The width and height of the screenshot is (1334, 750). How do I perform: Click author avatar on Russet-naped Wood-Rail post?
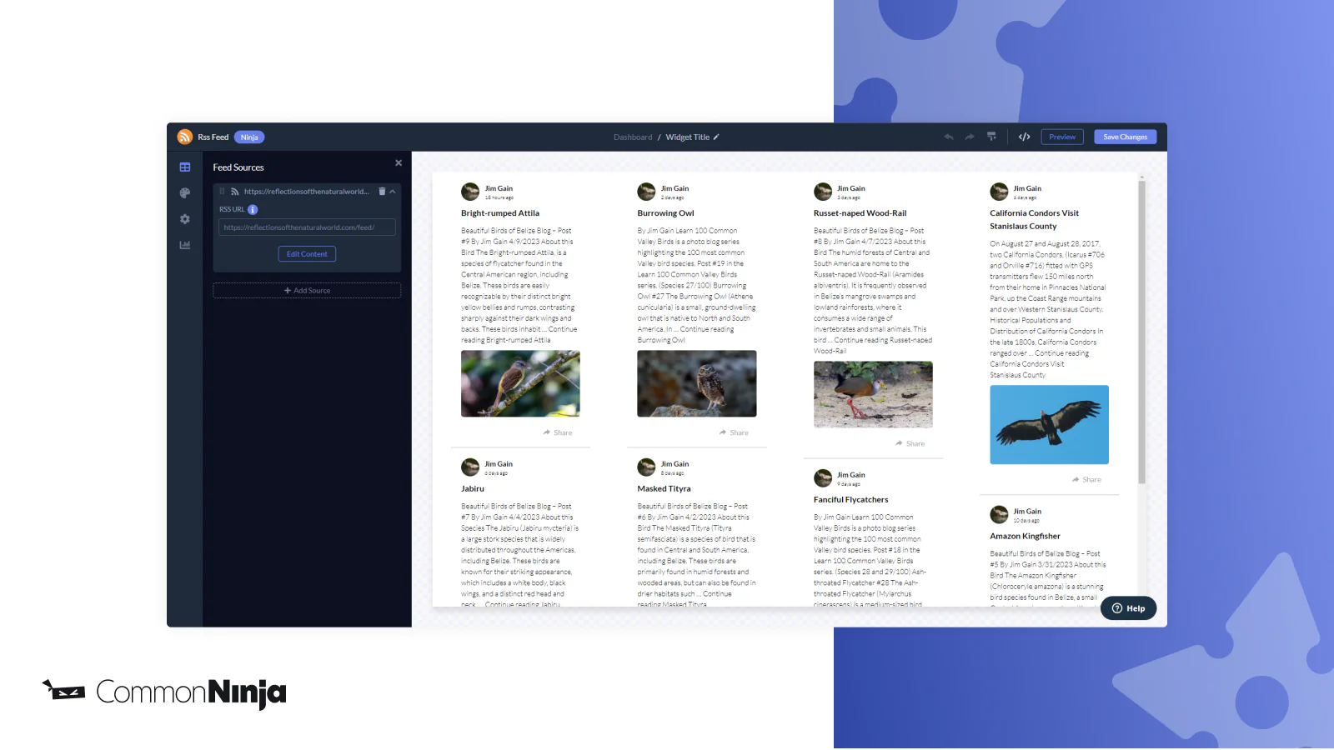[x=823, y=192]
